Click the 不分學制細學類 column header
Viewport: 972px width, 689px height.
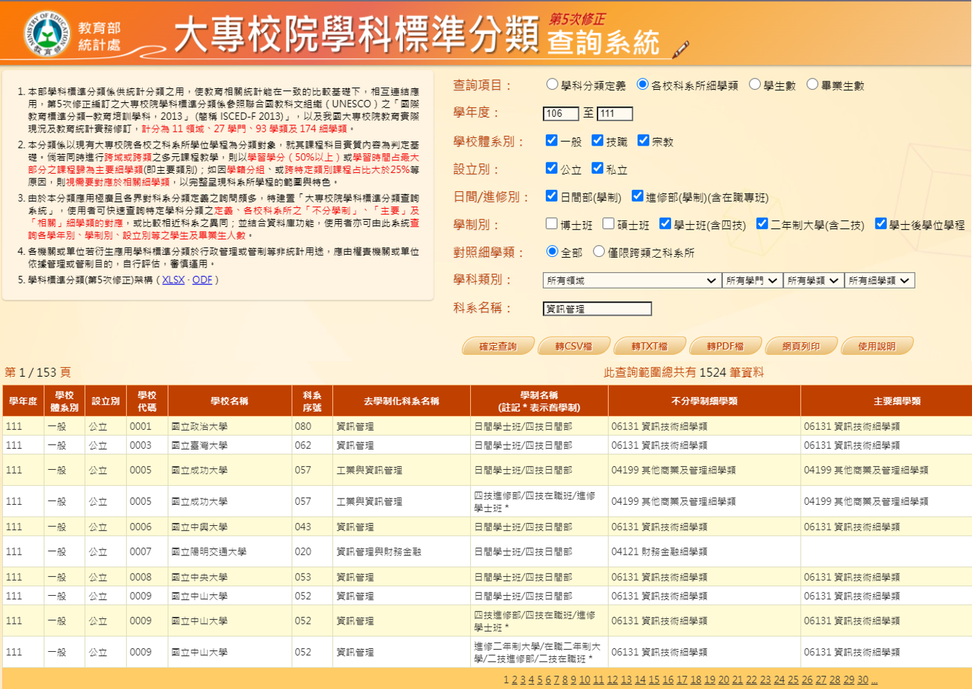[704, 401]
